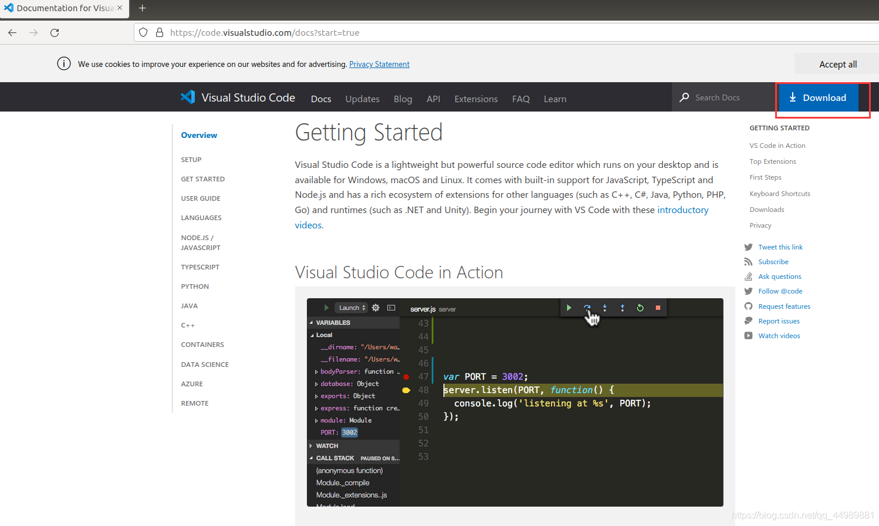
Task: Click the blue Download button
Action: (818, 97)
